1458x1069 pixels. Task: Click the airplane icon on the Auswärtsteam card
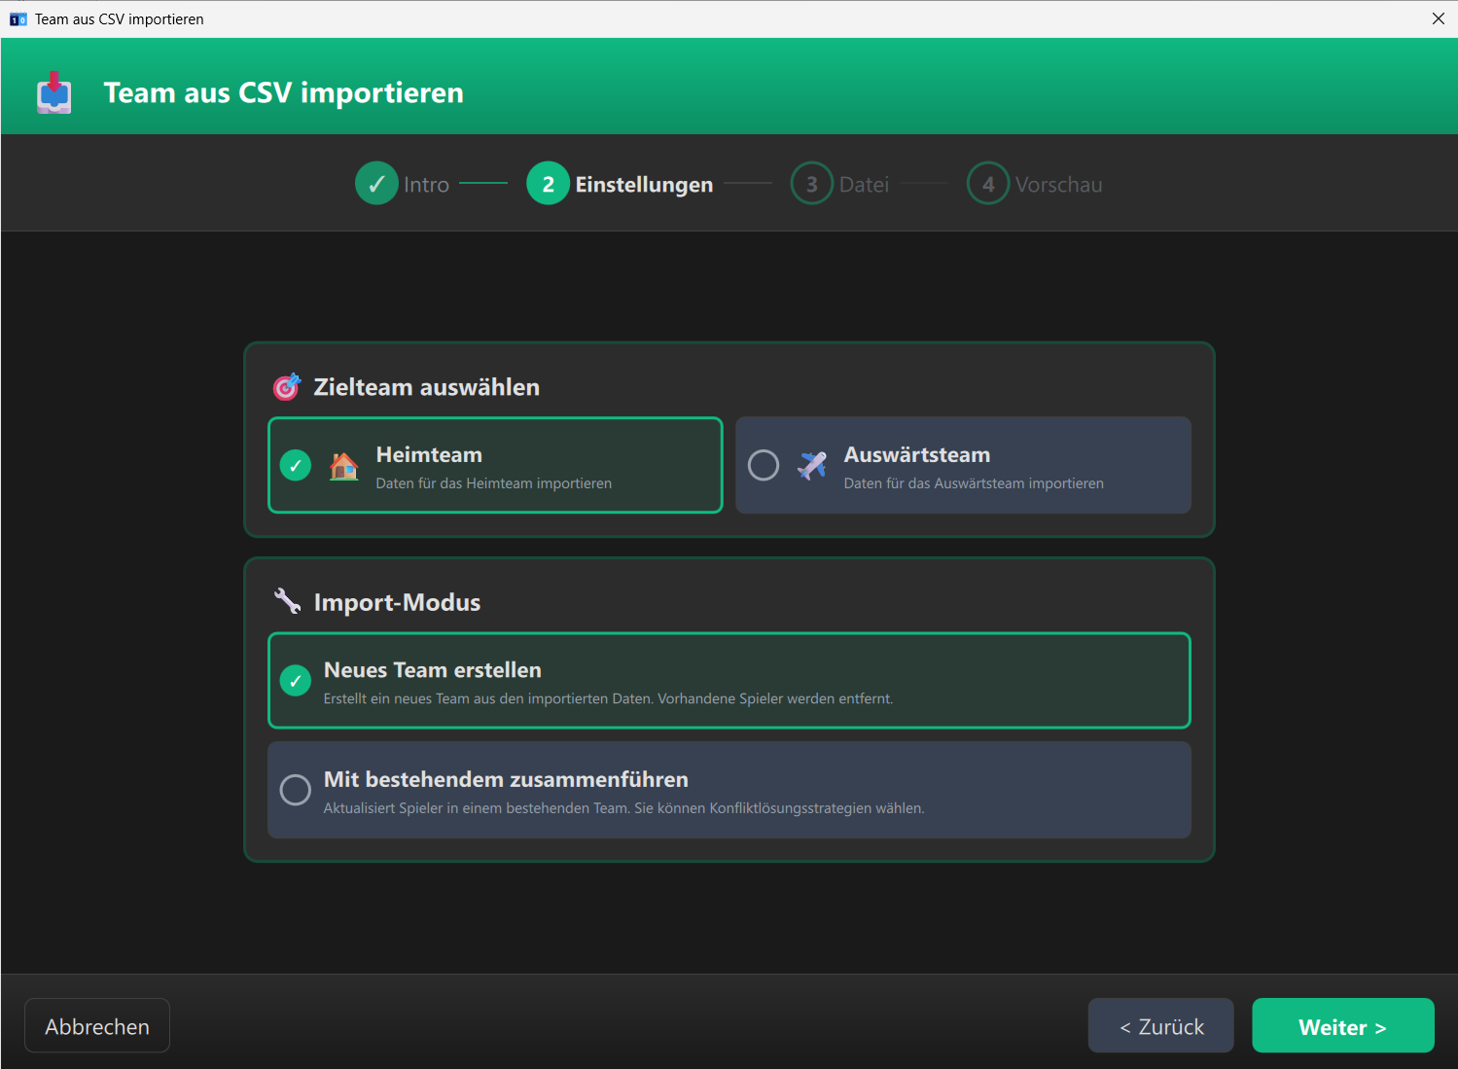click(x=813, y=465)
